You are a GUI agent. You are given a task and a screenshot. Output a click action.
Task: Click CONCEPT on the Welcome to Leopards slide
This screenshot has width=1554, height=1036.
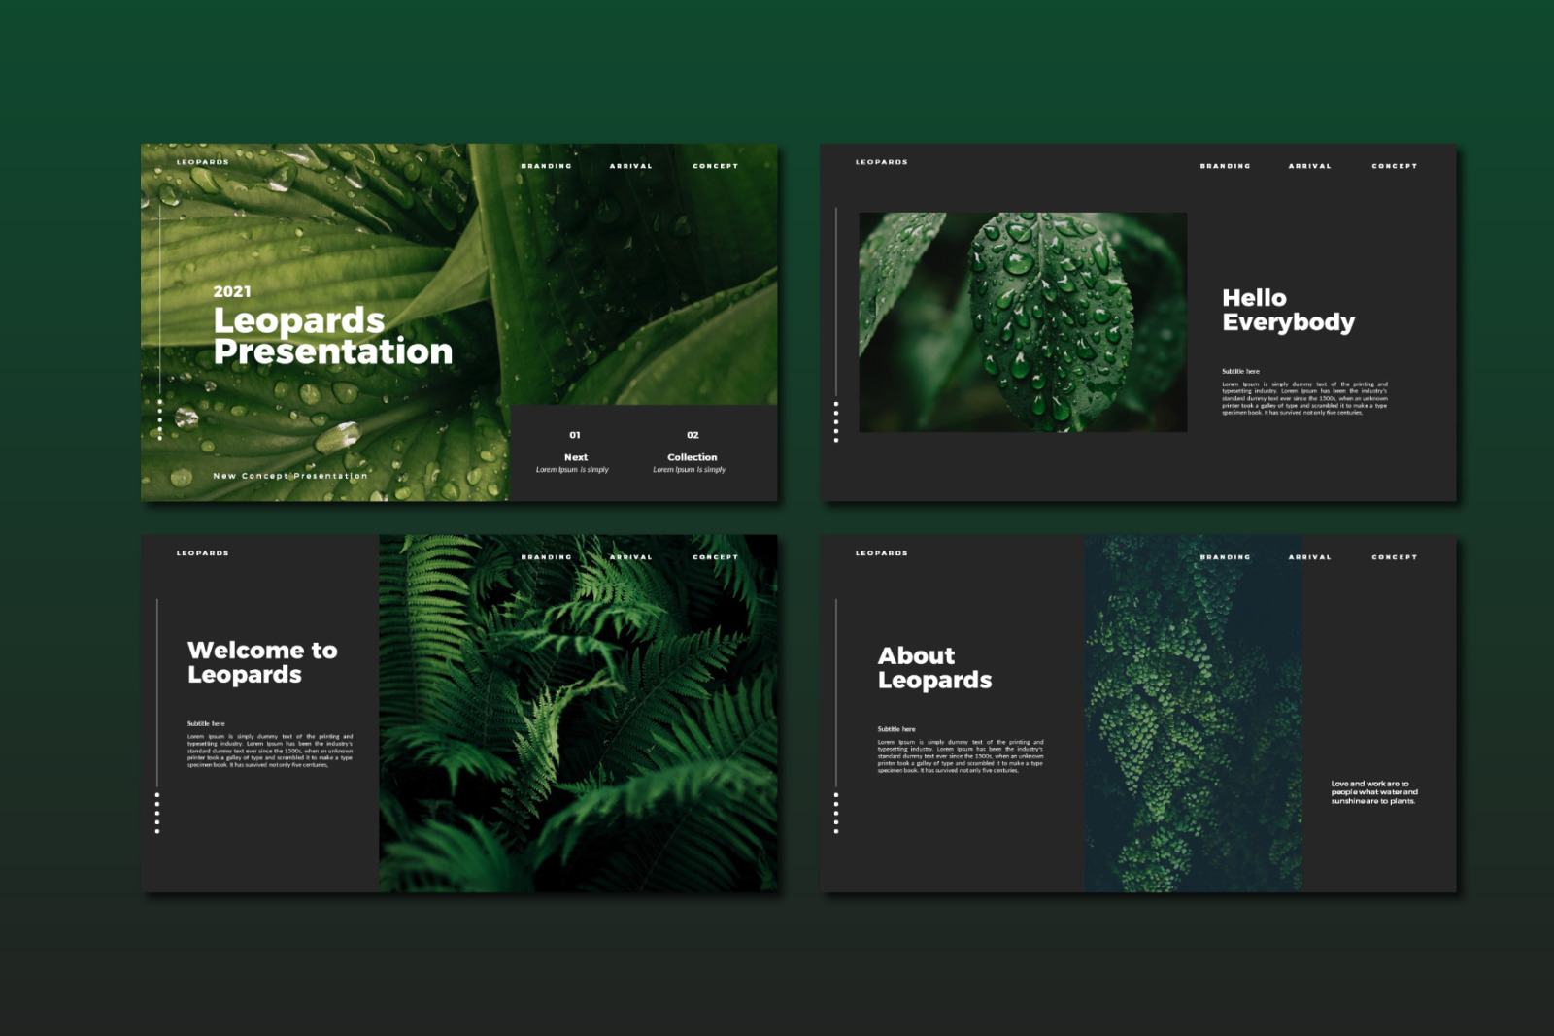715,557
